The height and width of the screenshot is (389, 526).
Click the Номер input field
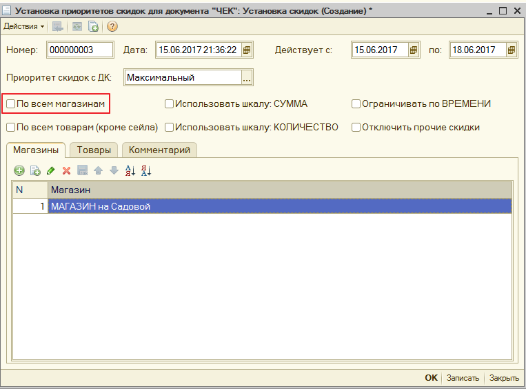(x=80, y=50)
